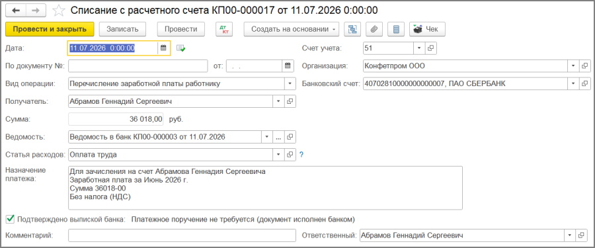
Task: Click into the Комментарий input field
Action: pyautogui.click(x=182, y=235)
